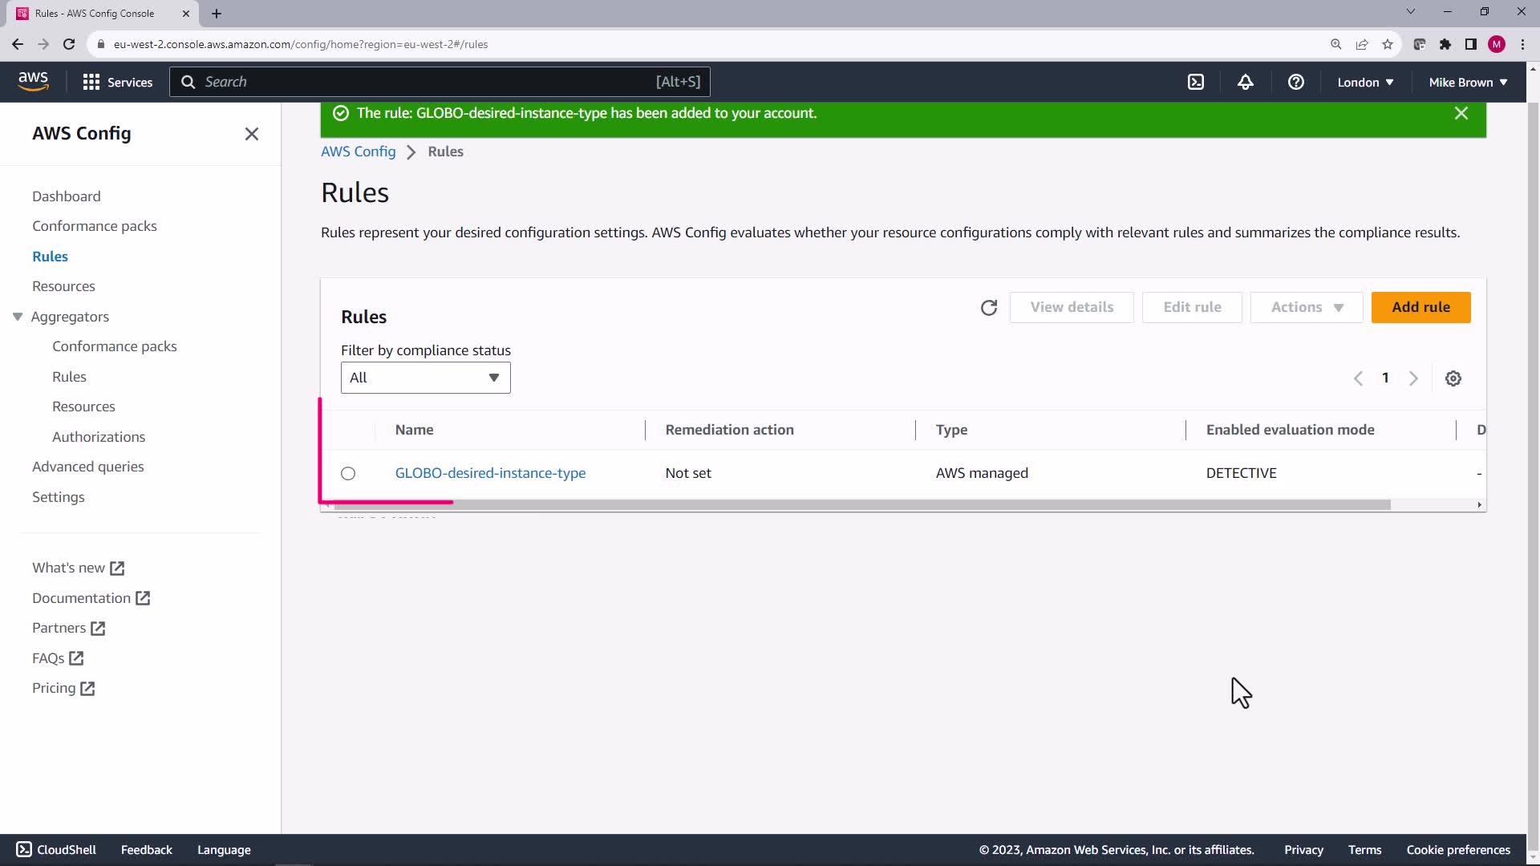Dismiss the green success banner
This screenshot has width=1540, height=866.
click(1461, 113)
